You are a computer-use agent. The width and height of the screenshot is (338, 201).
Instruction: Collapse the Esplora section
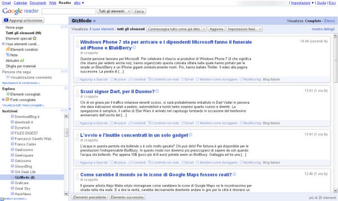(66, 88)
